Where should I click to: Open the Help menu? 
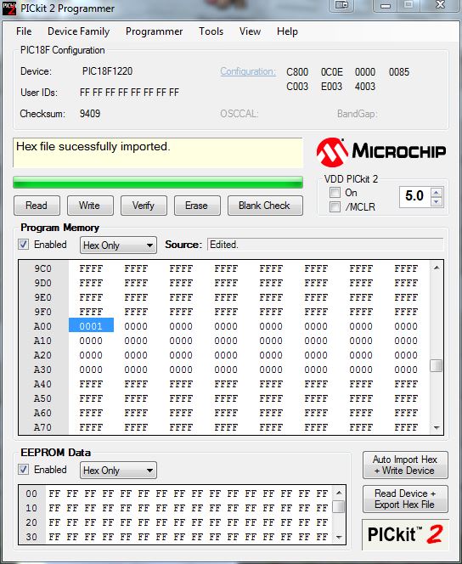point(287,31)
